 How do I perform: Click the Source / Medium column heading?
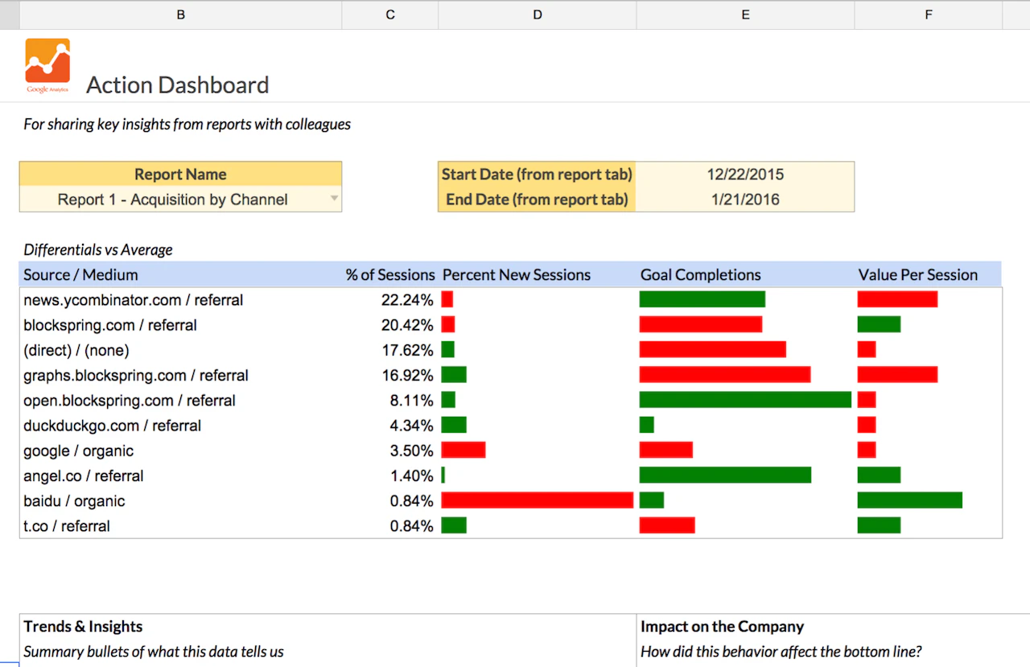click(80, 274)
